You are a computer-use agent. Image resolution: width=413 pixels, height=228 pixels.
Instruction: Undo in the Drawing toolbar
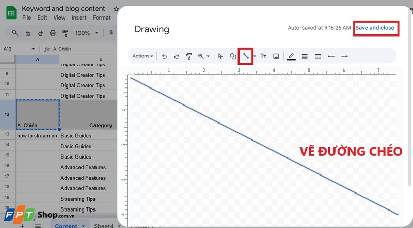(x=164, y=56)
